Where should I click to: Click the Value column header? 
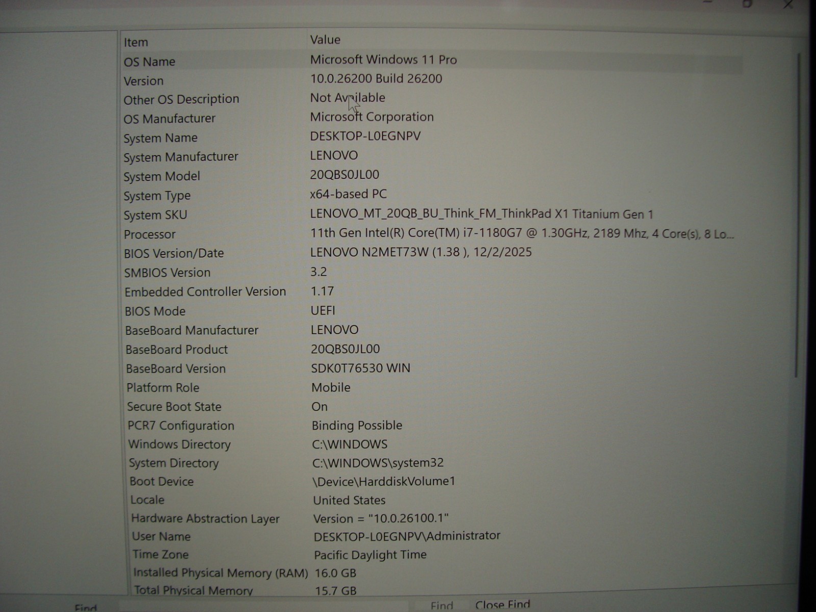325,40
